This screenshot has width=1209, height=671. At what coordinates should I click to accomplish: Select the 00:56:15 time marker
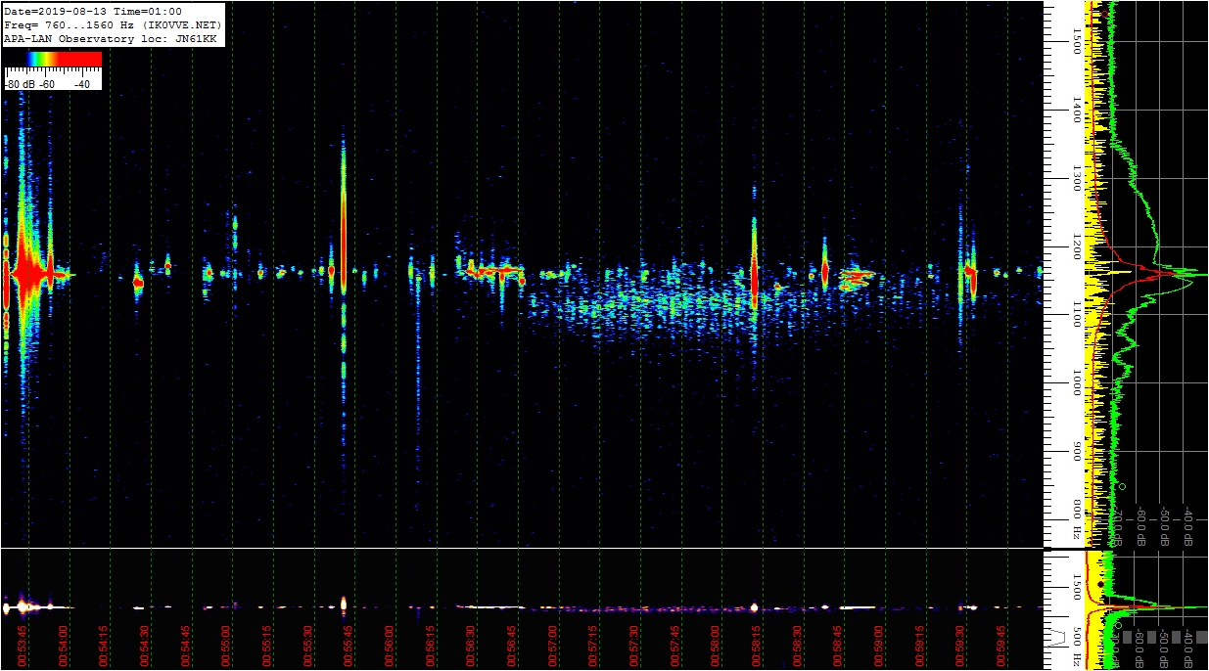[x=431, y=646]
